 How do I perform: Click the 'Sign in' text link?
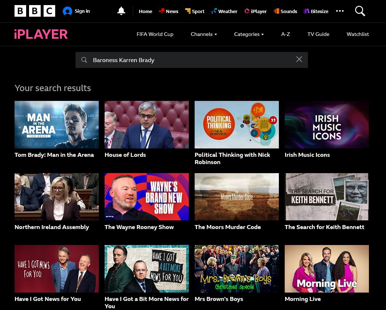tap(82, 11)
